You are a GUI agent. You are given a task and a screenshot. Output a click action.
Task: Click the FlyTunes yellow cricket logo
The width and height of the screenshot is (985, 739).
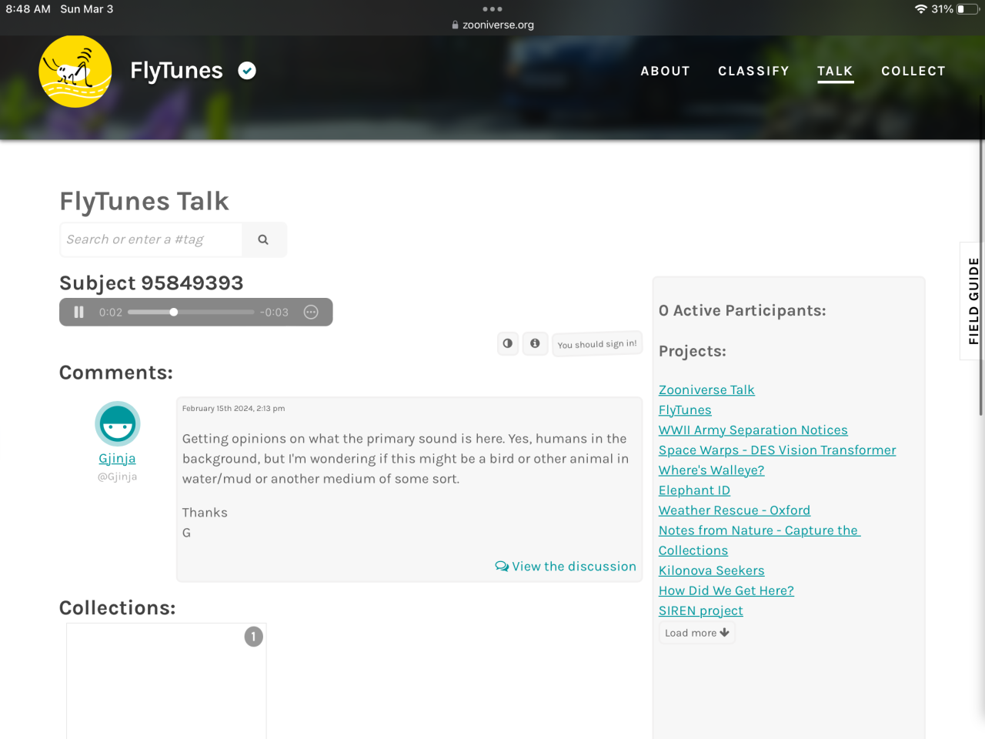(x=75, y=71)
